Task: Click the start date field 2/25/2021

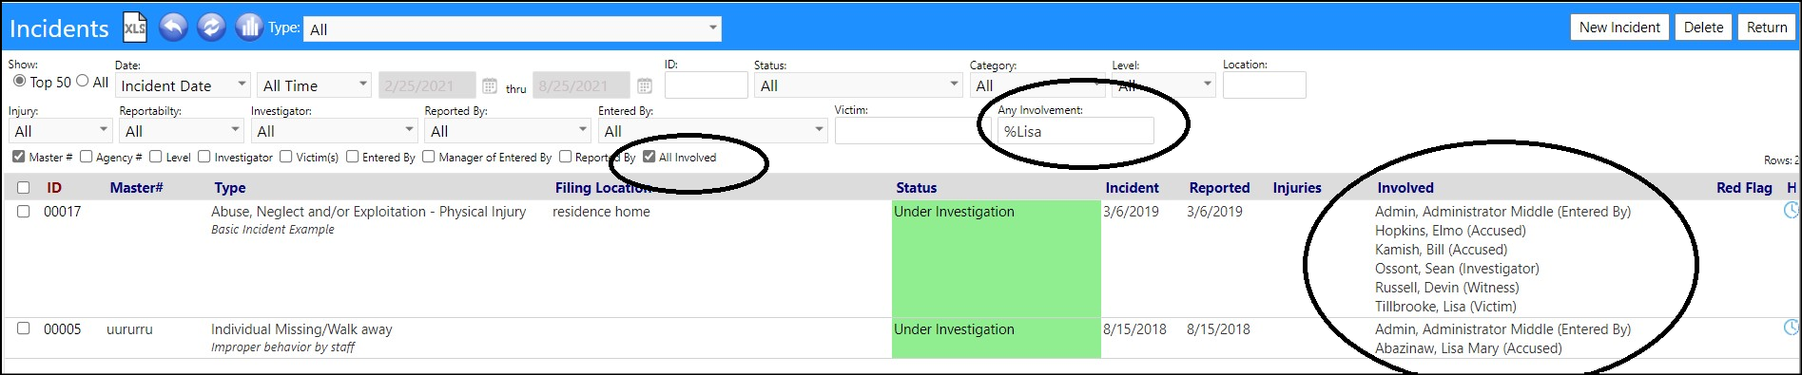Action: pos(427,85)
